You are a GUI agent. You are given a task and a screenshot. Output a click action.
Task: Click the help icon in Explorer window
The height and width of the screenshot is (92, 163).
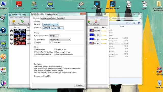139,23
